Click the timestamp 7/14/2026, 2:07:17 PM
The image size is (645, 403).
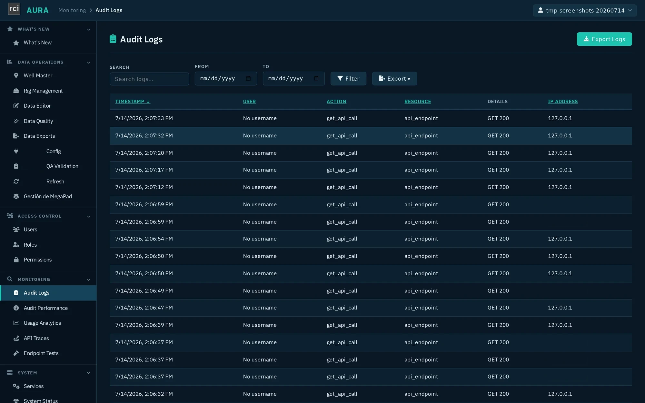pyautogui.click(x=144, y=170)
